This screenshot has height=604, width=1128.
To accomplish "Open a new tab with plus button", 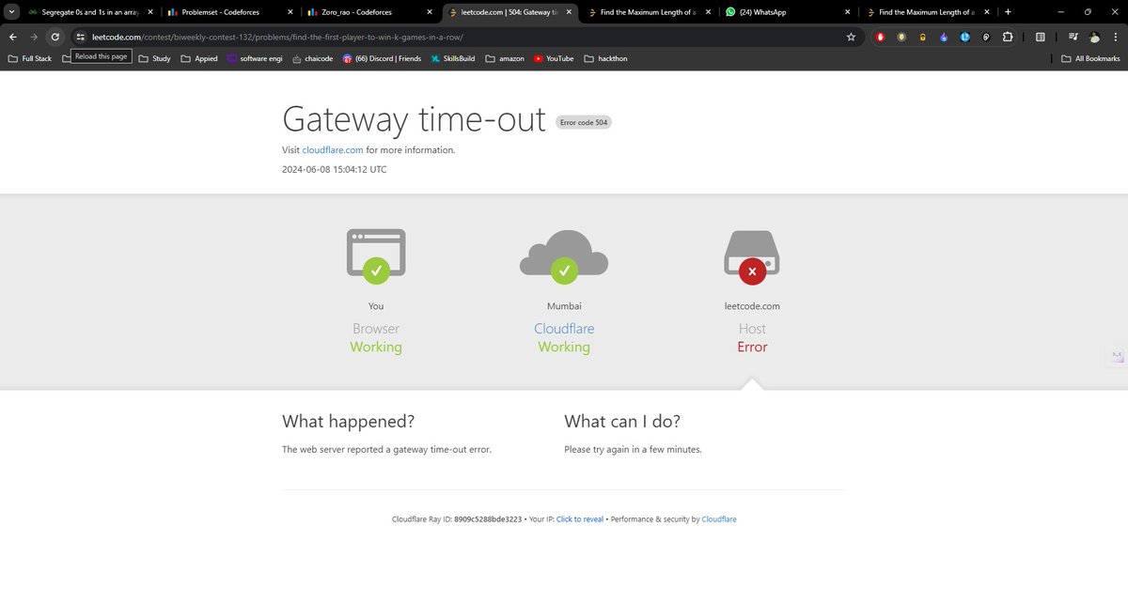I will pos(1008,12).
